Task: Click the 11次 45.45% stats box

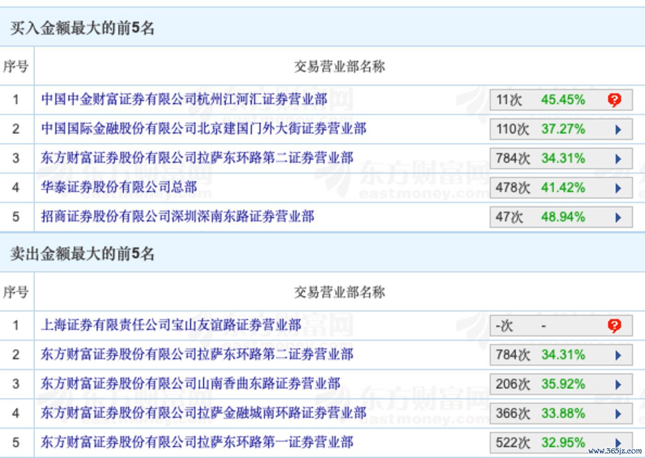Action: click(561, 100)
